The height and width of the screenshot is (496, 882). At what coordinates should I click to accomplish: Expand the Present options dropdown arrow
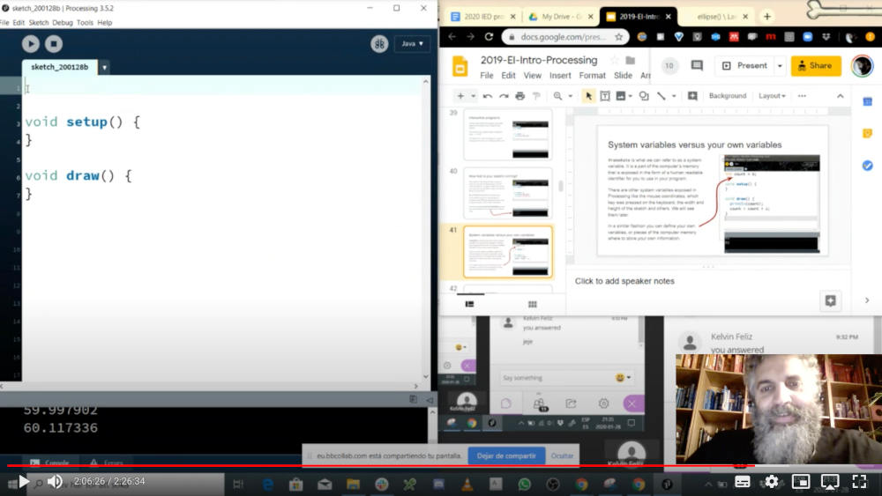tap(780, 66)
